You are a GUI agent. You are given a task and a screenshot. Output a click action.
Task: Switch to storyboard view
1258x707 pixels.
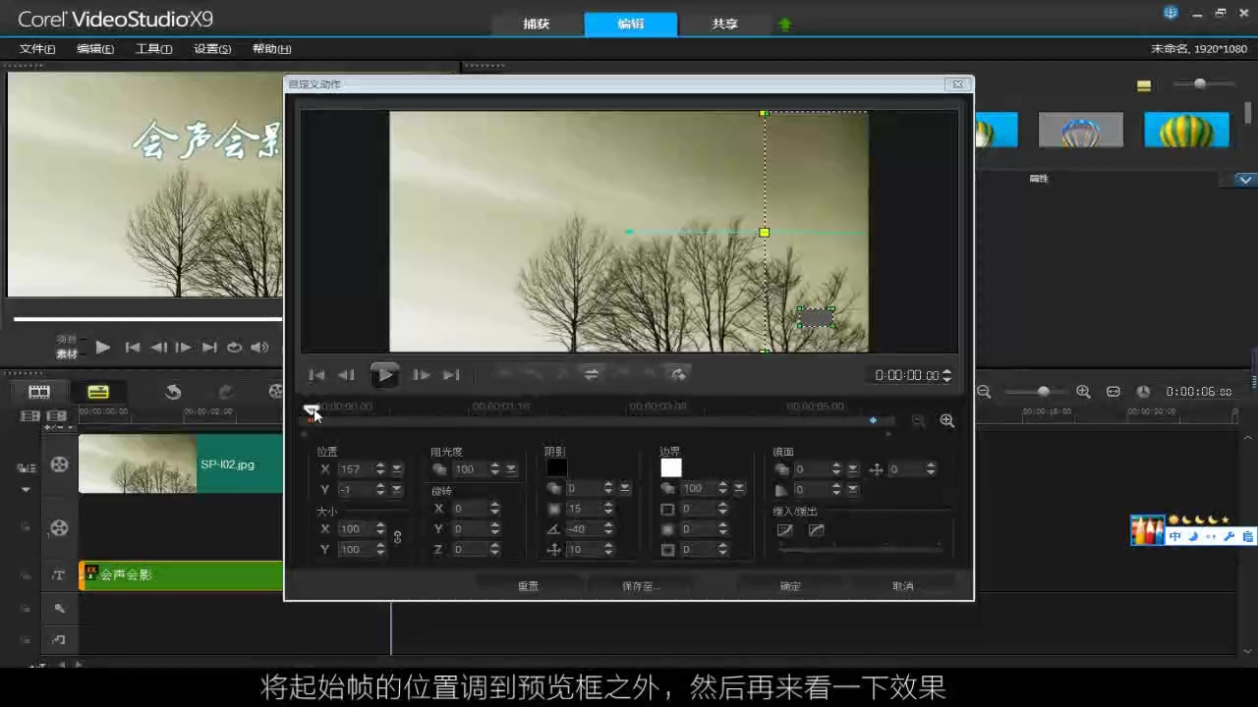39,392
